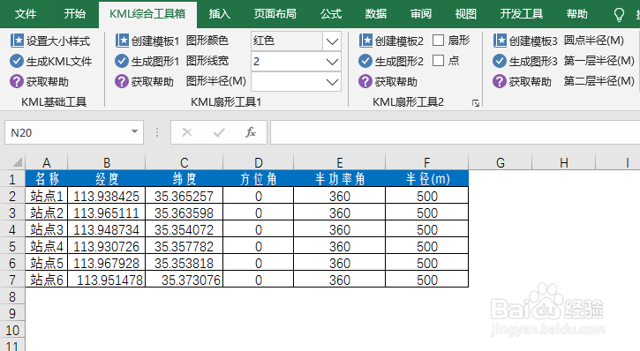Click the 生成图形3 checkmark icon
This screenshot has height=351, width=640.
tap(500, 61)
